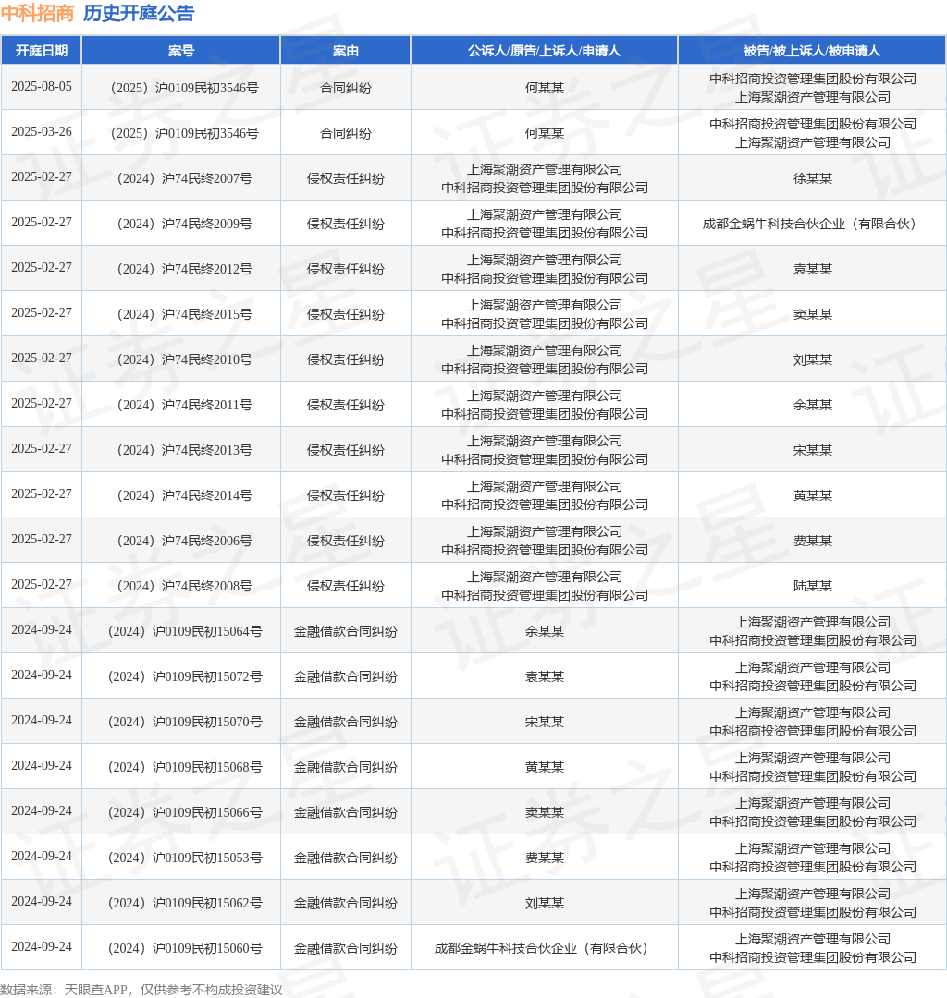Select the 案由 column header
The image size is (947, 998).
(x=346, y=51)
